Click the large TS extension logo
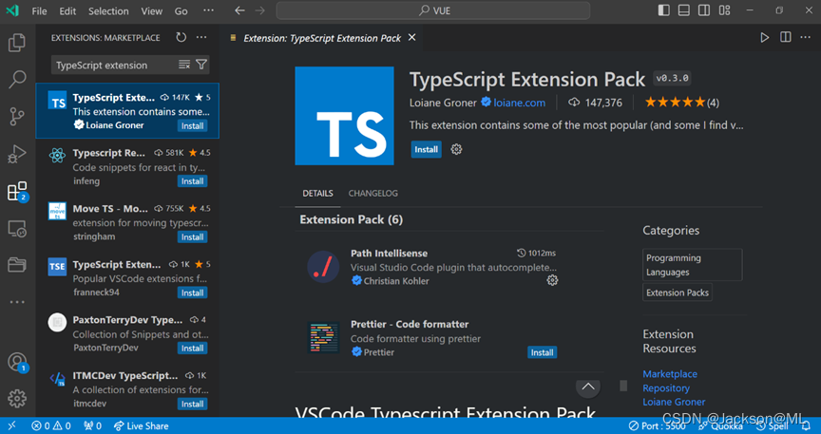Screen dimensions: 821x434 click(345, 116)
